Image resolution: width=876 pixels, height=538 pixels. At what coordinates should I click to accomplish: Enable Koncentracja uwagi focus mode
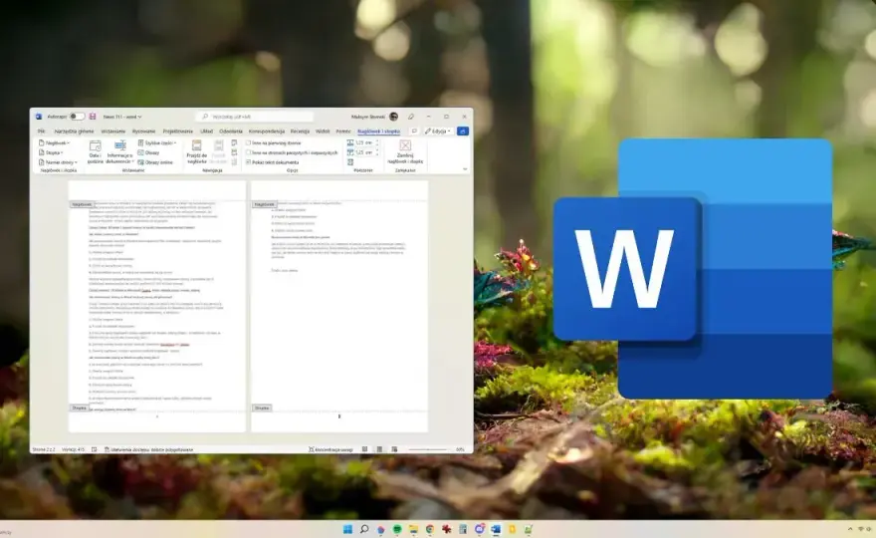click(x=330, y=449)
